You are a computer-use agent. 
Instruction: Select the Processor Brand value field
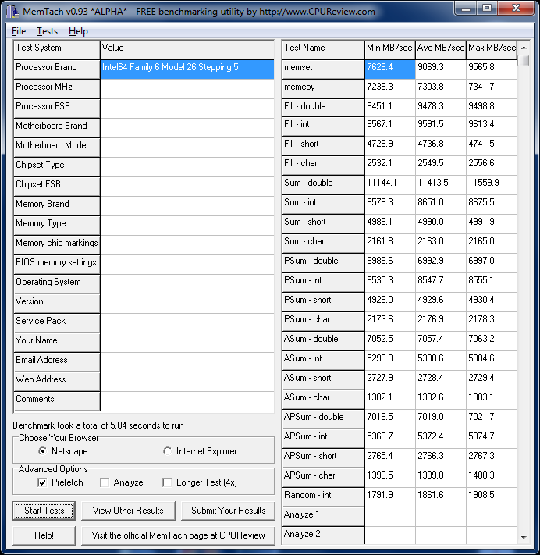pyautogui.click(x=187, y=69)
